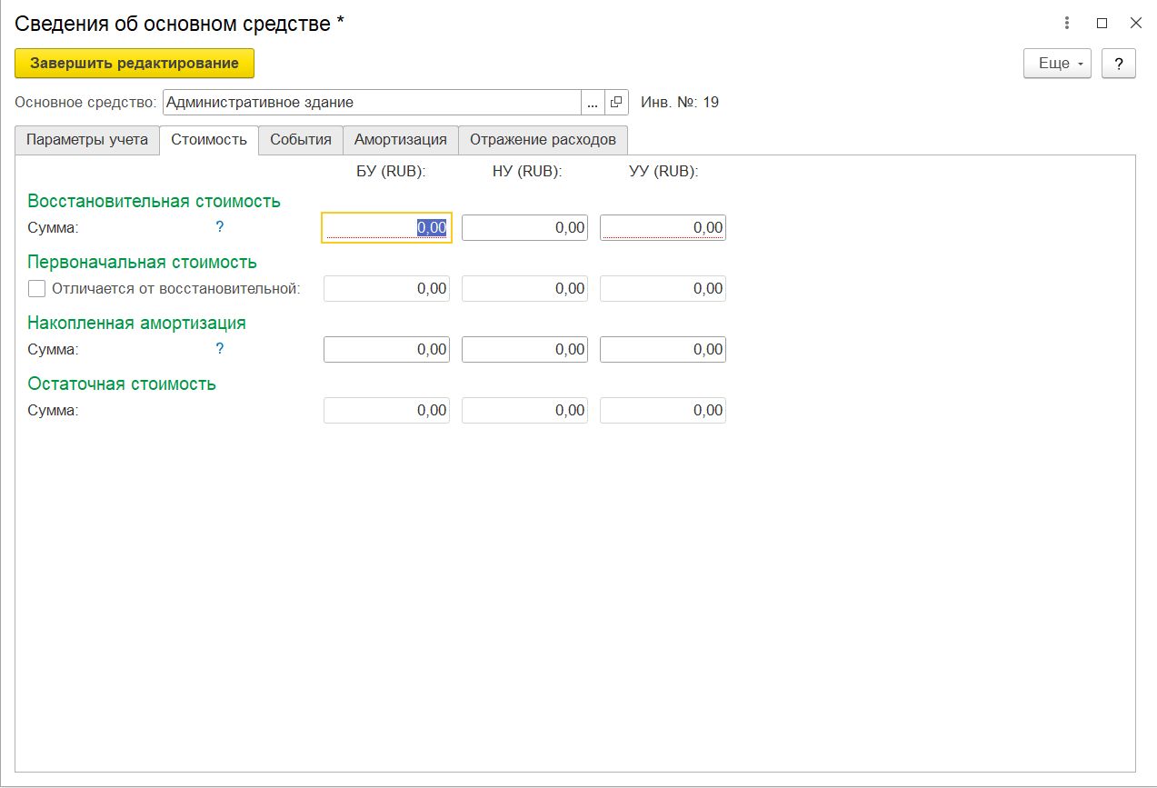
Task: Open the 'События' tab
Action: (301, 140)
